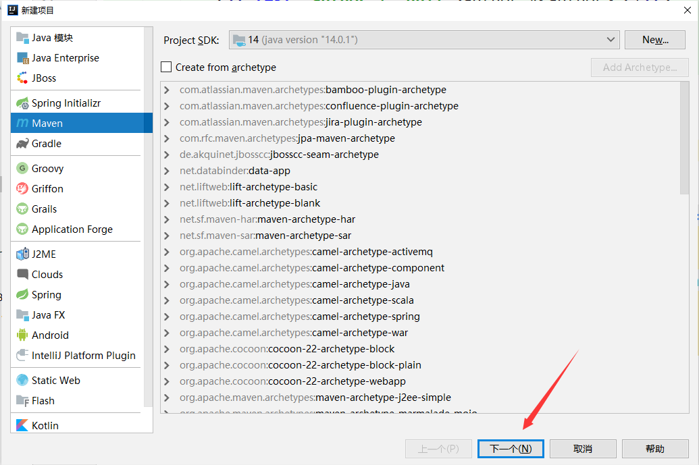
Task: Click the project type list scrollbar
Action: [x=148, y=216]
